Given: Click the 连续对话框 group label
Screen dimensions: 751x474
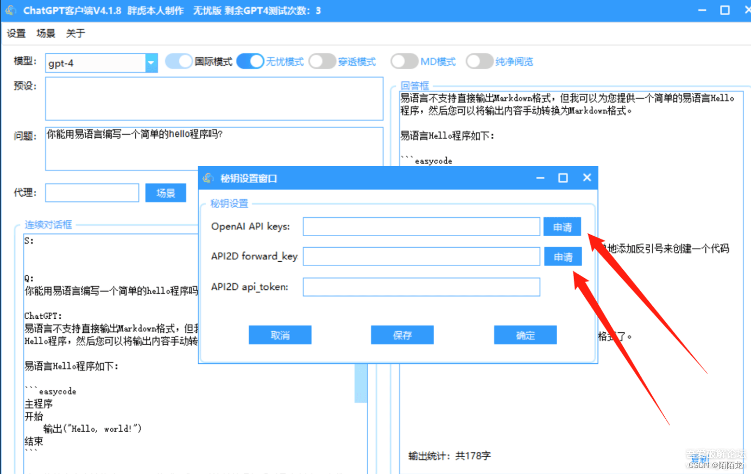Looking at the screenshot, I should (48, 225).
